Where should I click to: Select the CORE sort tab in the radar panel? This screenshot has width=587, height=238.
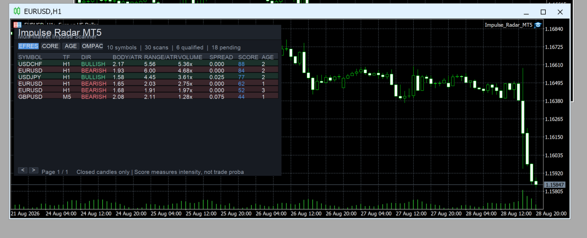pos(50,46)
